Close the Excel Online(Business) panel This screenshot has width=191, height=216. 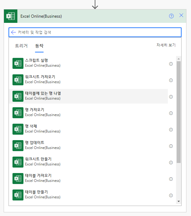click(x=181, y=15)
